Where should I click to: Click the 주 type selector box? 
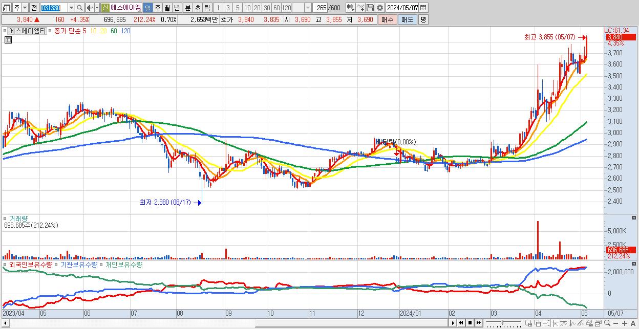point(17,8)
